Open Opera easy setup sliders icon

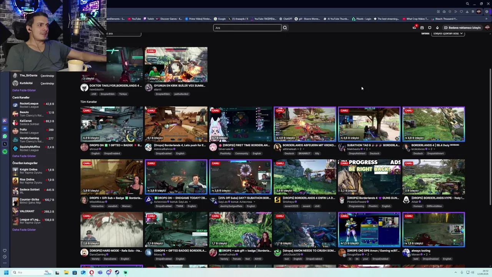[473, 12]
